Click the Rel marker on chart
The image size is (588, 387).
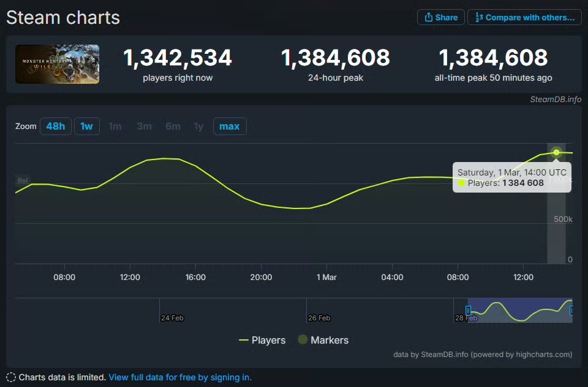(x=23, y=180)
